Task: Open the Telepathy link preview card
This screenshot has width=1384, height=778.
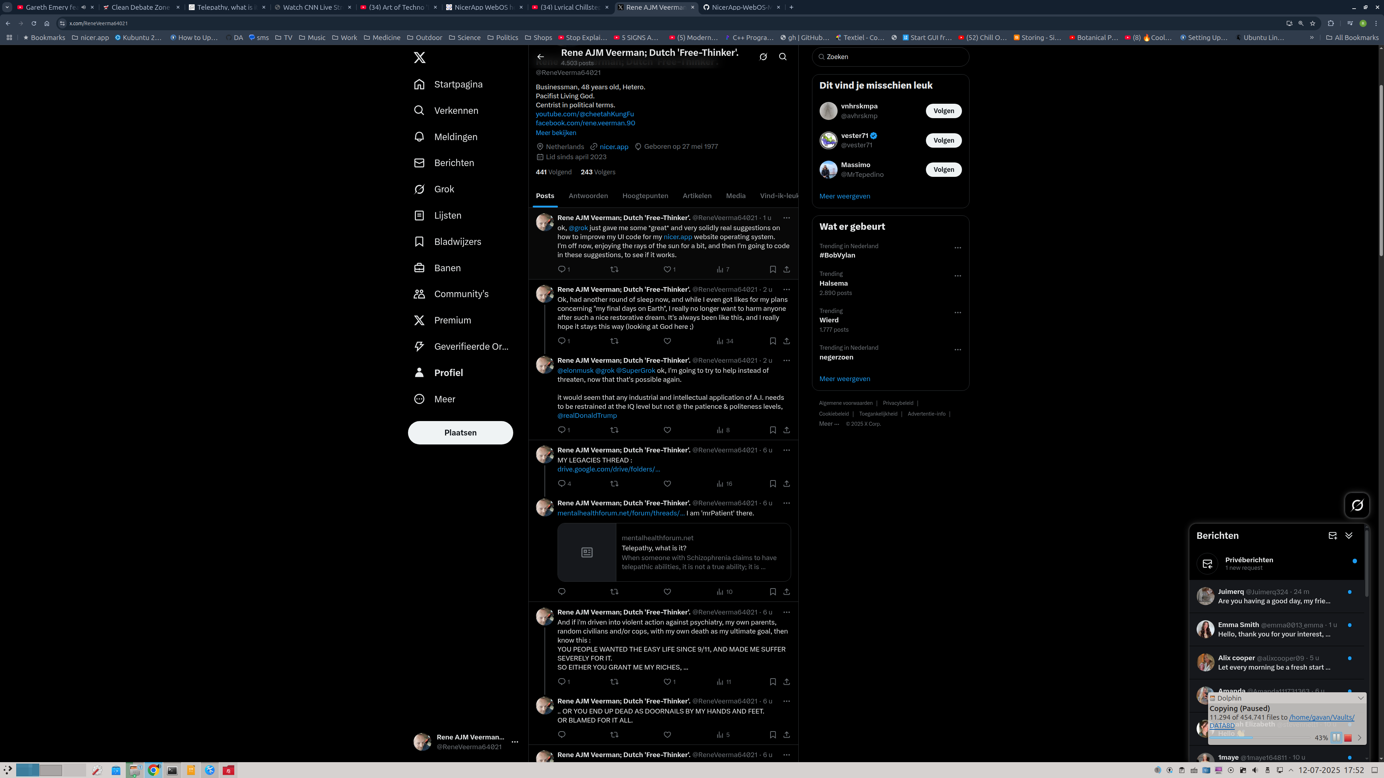Action: (x=674, y=553)
